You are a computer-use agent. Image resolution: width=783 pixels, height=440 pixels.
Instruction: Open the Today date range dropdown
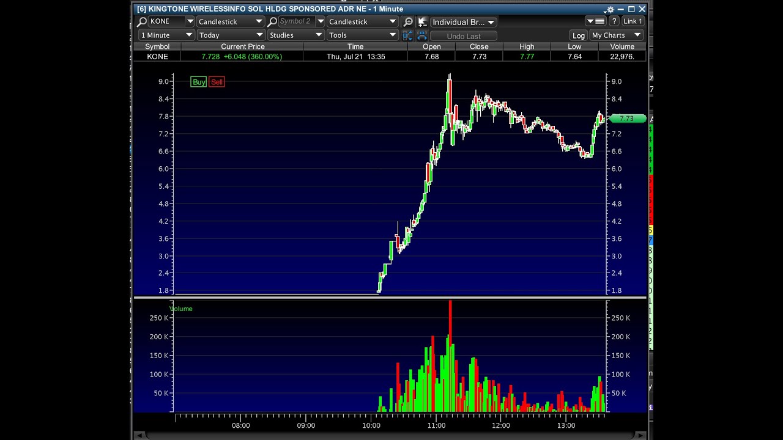pyautogui.click(x=231, y=35)
